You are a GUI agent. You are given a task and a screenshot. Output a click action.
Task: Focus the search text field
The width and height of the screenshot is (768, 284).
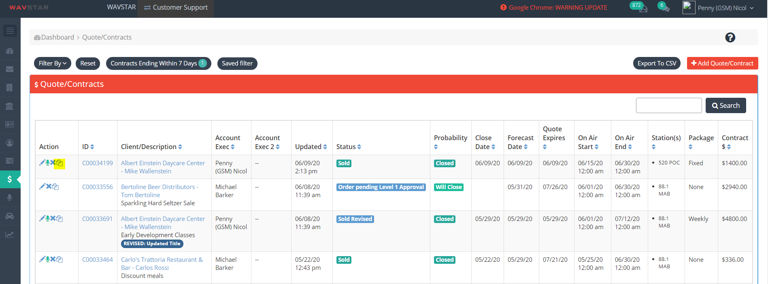pos(669,105)
